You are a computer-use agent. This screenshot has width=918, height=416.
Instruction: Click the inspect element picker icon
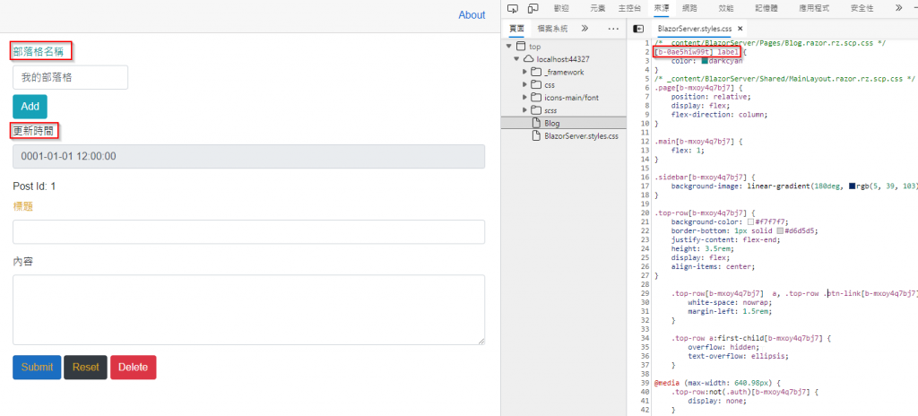tap(513, 8)
